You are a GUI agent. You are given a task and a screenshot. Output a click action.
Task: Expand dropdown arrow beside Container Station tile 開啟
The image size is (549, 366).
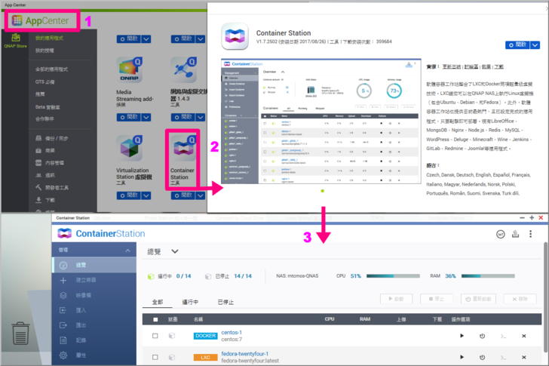coord(201,195)
